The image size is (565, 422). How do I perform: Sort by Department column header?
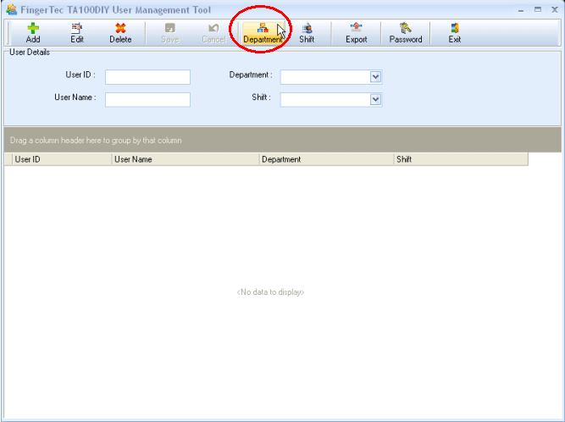click(327, 159)
